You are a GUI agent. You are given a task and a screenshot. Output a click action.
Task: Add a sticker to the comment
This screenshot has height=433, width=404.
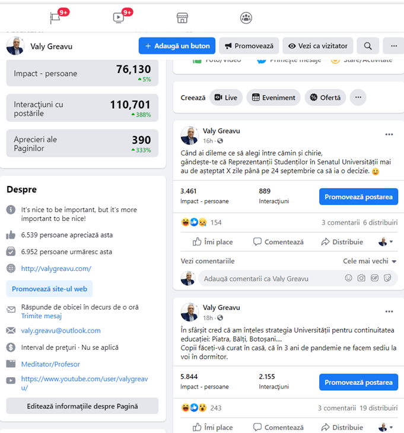387,278
